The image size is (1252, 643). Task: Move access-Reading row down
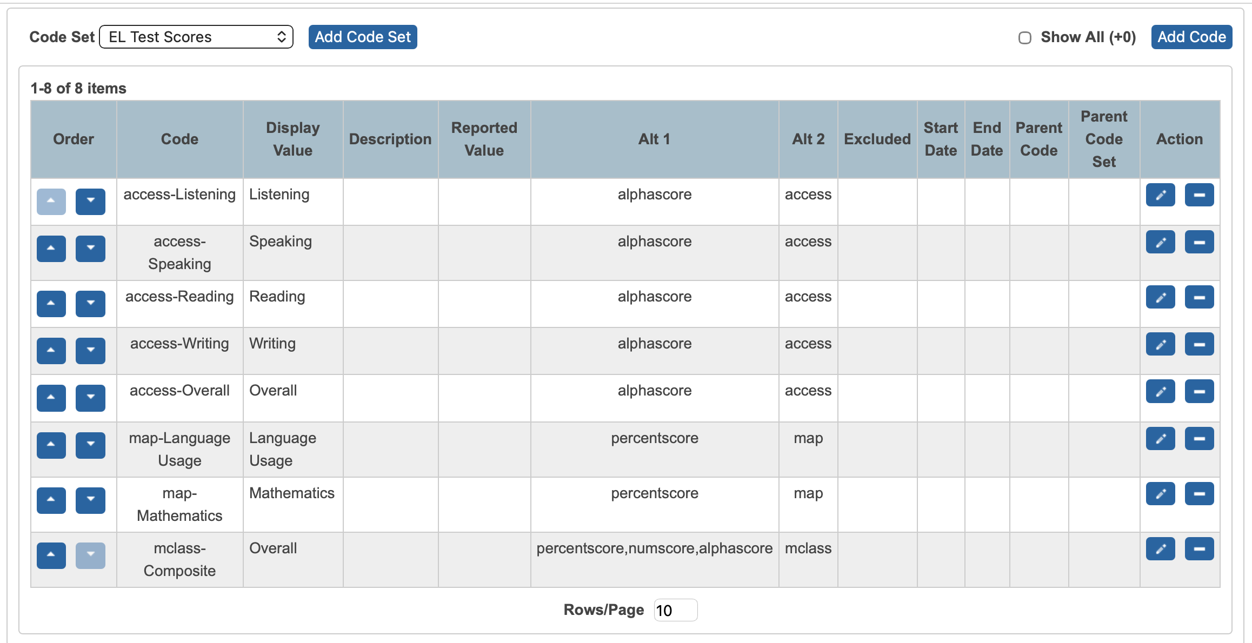click(x=90, y=304)
